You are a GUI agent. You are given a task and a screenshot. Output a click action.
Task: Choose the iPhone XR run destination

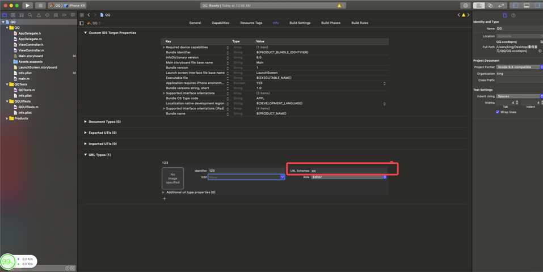[x=75, y=6]
